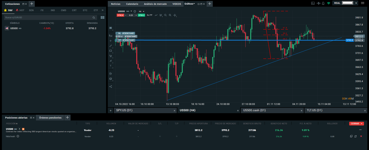Close position 785674481 with red X
The image size is (369, 150).
pos(361,136)
